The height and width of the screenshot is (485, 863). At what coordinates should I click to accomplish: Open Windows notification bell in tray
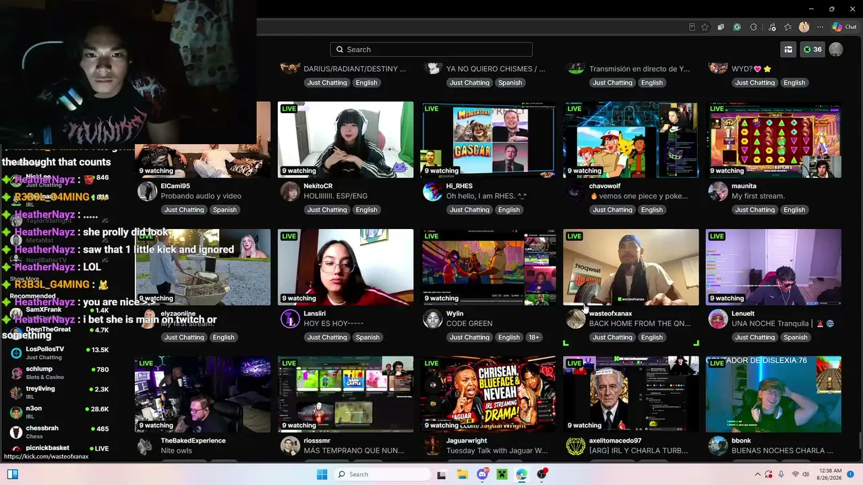click(852, 474)
